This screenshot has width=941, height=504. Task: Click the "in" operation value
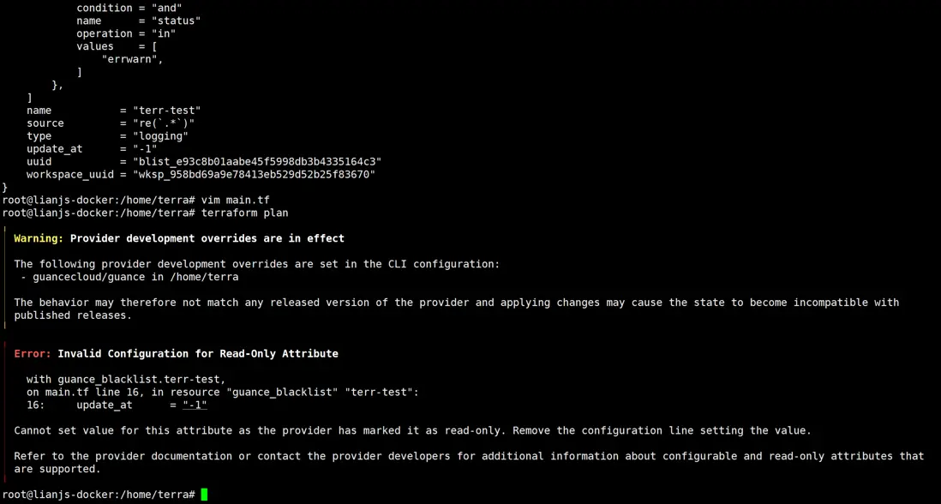(163, 33)
